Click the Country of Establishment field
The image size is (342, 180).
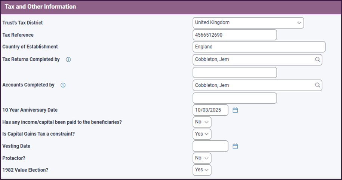coord(259,47)
